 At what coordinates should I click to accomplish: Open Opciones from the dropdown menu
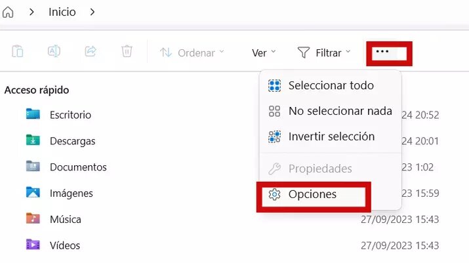click(312, 194)
